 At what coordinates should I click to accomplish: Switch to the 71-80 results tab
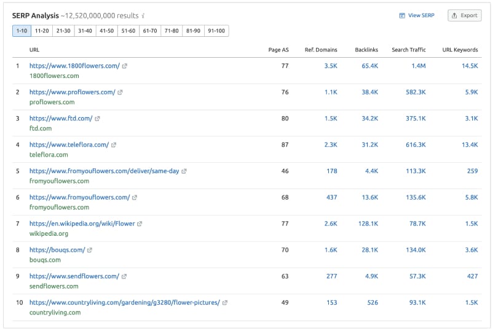172,31
